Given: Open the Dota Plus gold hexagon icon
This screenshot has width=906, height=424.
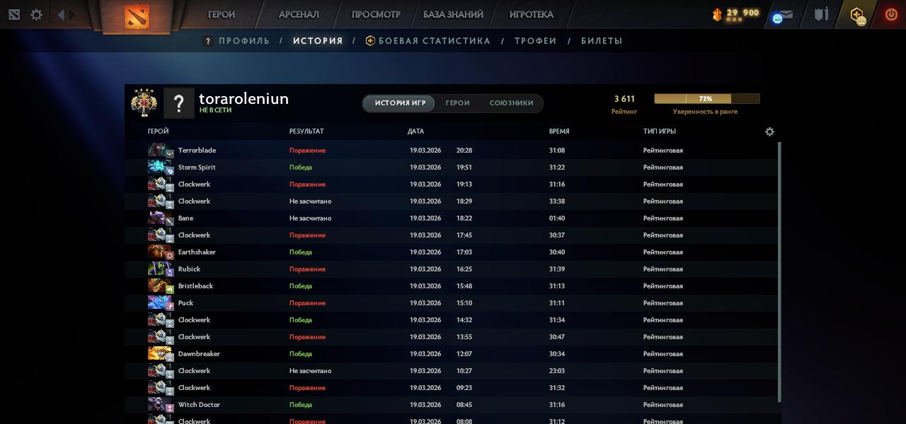Looking at the screenshot, I should pos(857,15).
